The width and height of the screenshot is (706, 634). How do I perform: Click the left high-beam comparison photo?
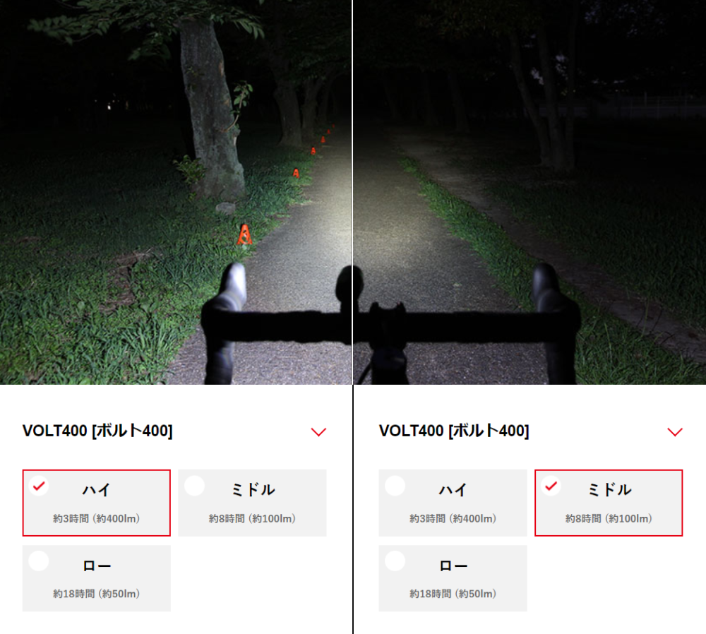[x=176, y=192]
